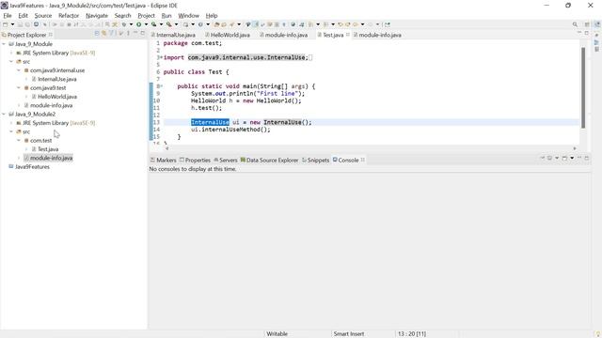Open the Coverage dropdown arrow
This screenshot has width=602, height=338.
(161, 24)
